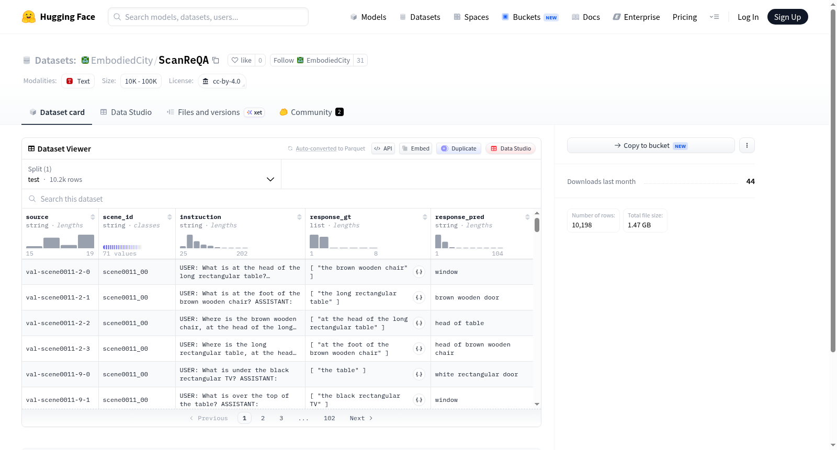837x450 pixels.
Task: Click the 'head of table' prediction cell
Action: tap(482, 323)
